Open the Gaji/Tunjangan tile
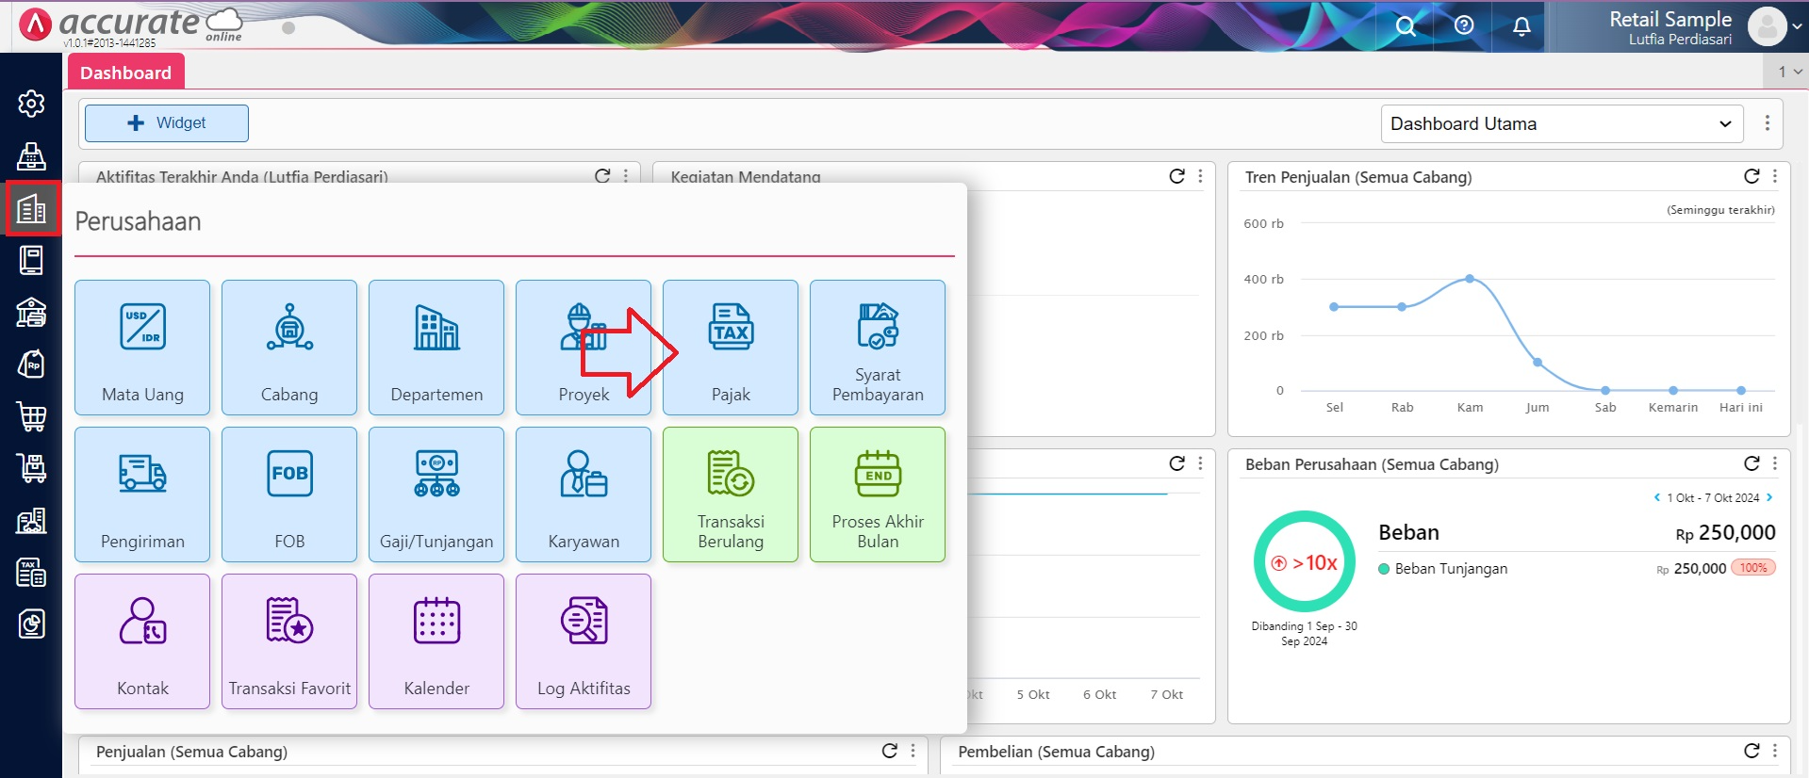The width and height of the screenshot is (1809, 778). [x=436, y=494]
